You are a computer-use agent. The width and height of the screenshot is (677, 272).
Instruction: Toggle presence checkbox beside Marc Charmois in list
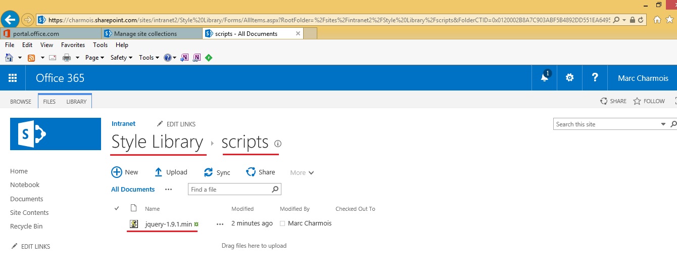coord(282,223)
